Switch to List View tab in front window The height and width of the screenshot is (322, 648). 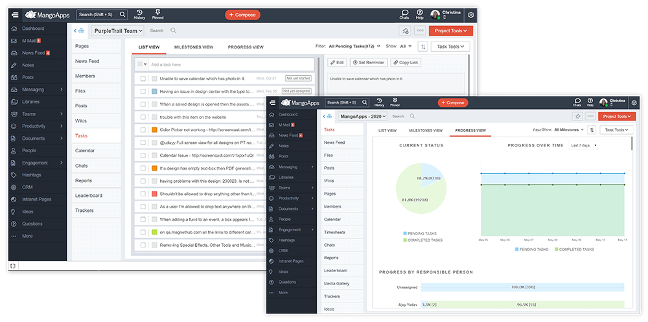[x=388, y=131]
